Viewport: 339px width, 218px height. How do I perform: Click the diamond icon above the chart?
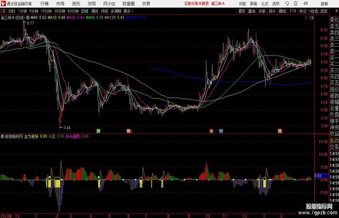point(306,18)
